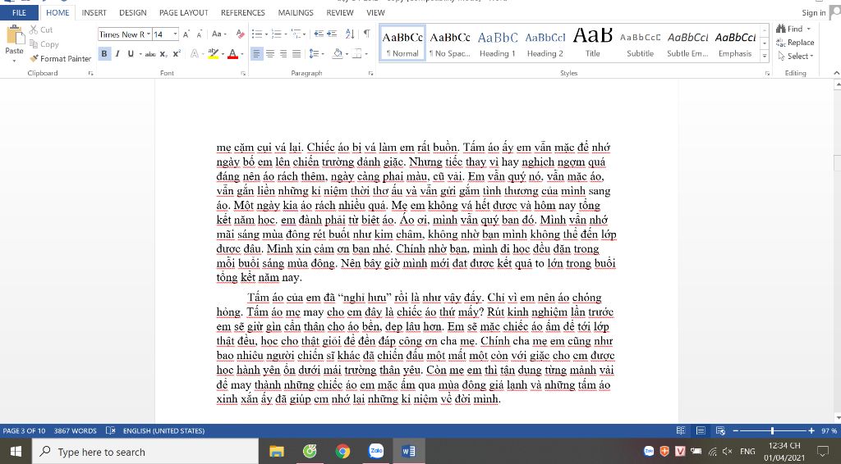The height and width of the screenshot is (464, 841).
Task: Switch to the REFERENCES tab
Action: 243,13
